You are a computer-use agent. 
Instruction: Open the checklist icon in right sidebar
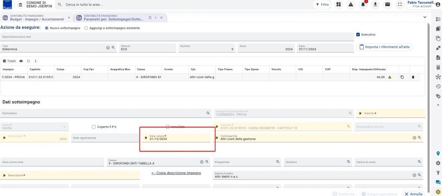(438, 19)
